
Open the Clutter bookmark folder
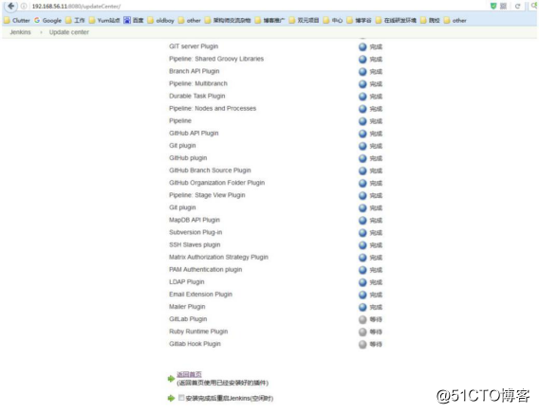(x=17, y=20)
